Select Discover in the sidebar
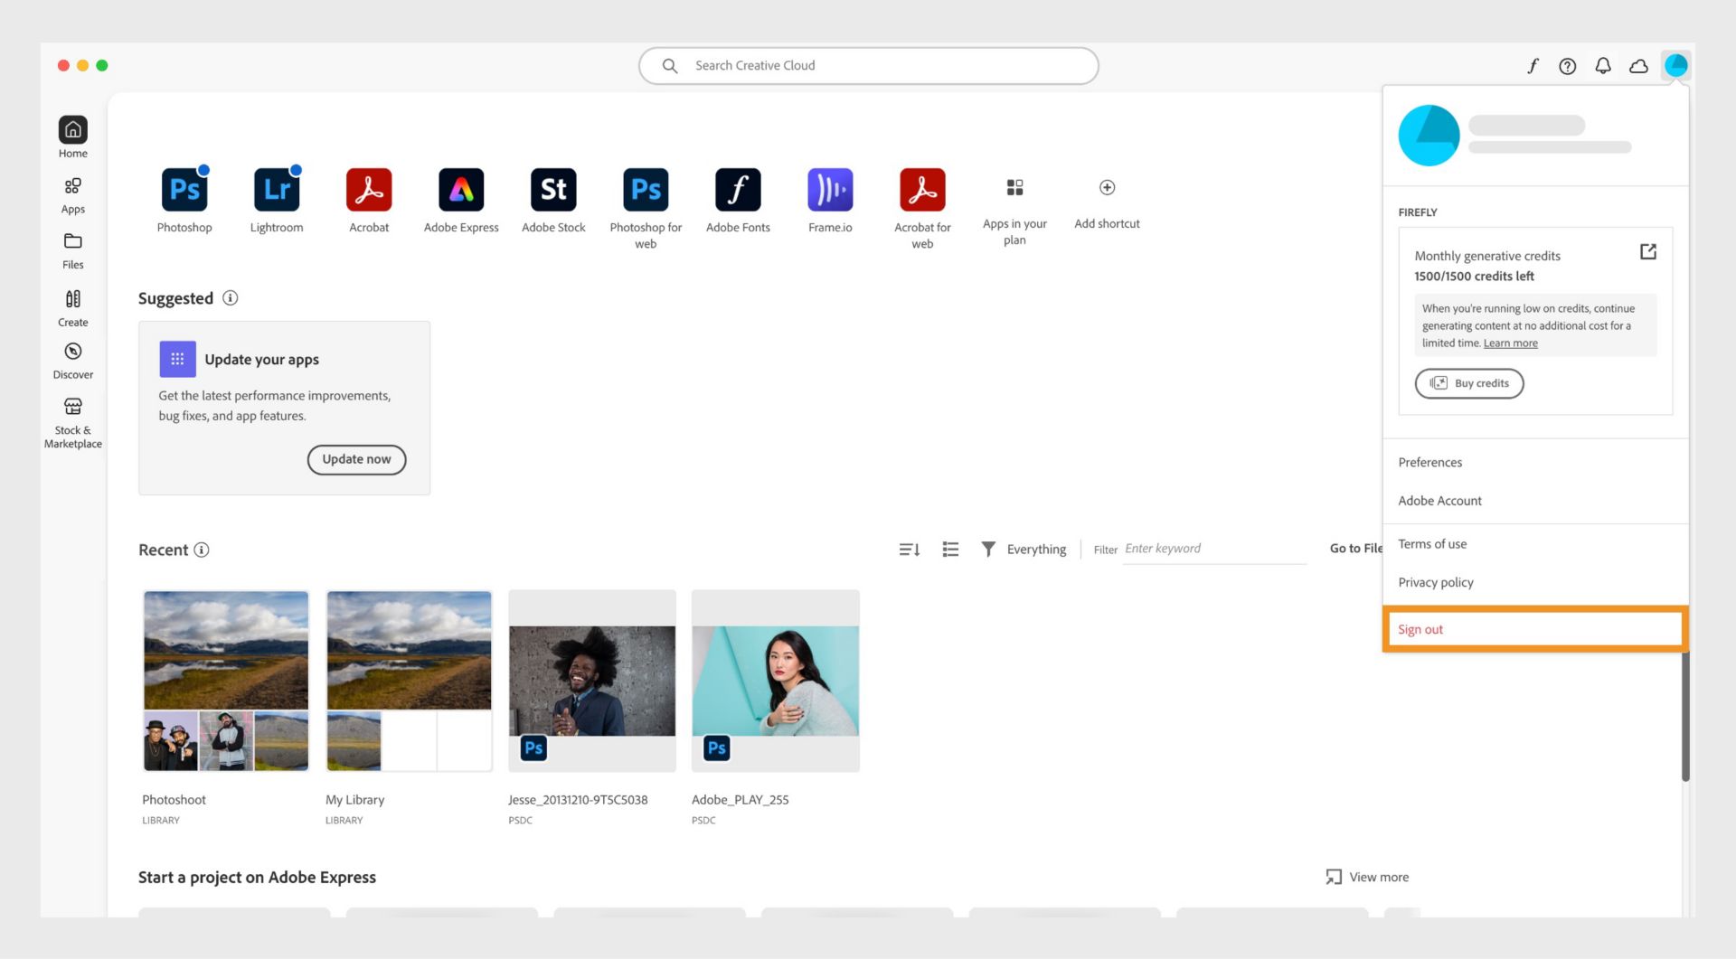The height and width of the screenshot is (959, 1736). [73, 359]
